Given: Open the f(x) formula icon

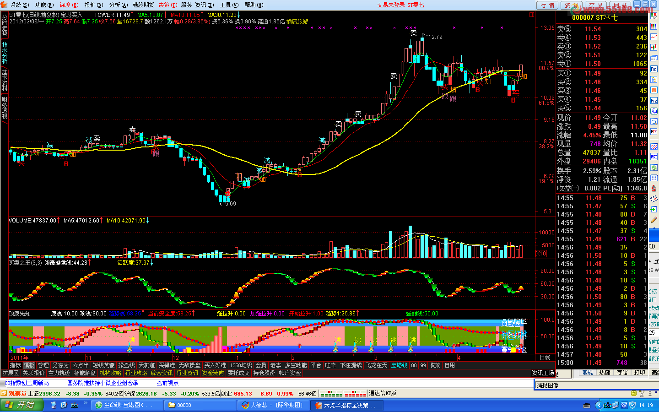Looking at the screenshot, I should pyautogui.click(x=654, y=111).
